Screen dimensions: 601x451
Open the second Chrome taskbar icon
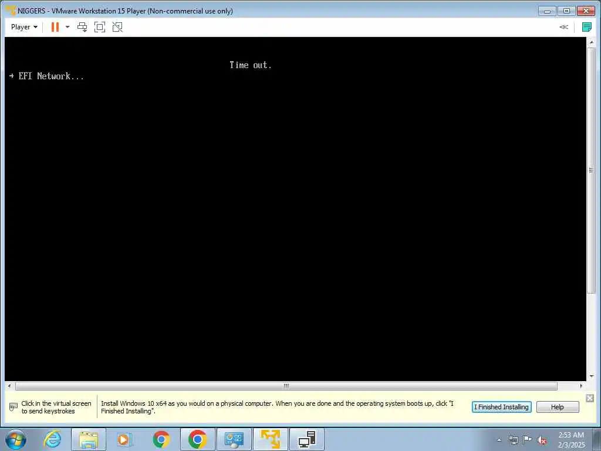click(x=197, y=439)
